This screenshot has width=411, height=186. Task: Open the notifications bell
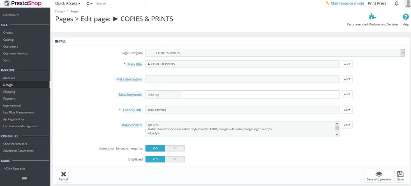397,3
